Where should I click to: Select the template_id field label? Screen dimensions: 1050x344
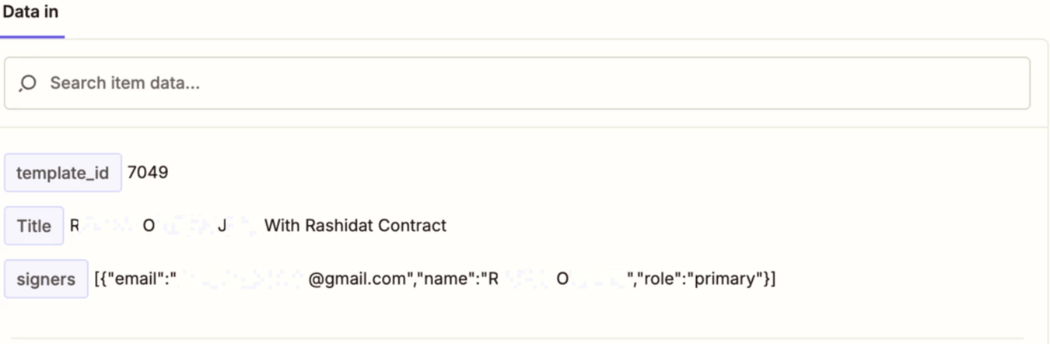(x=63, y=173)
